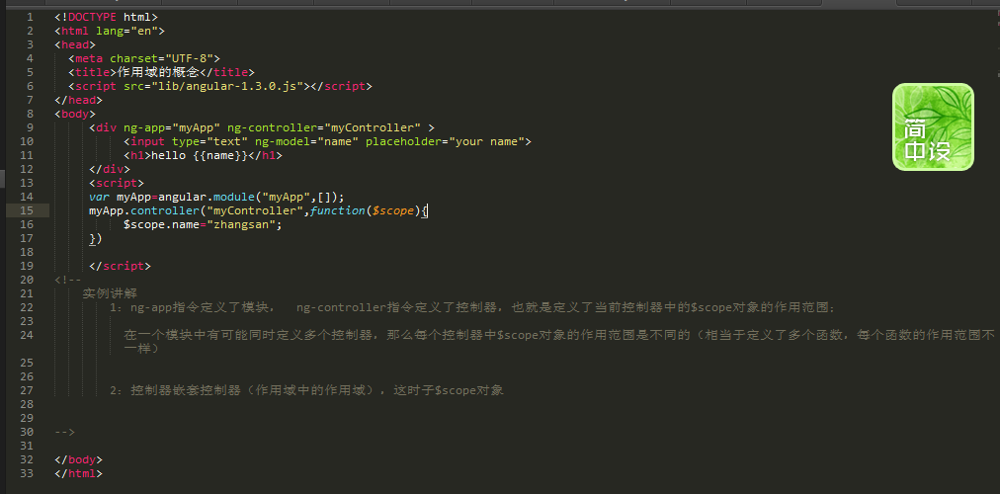The width and height of the screenshot is (1000, 494).
Task: Click the ng-model attribute
Action: tap(282, 141)
